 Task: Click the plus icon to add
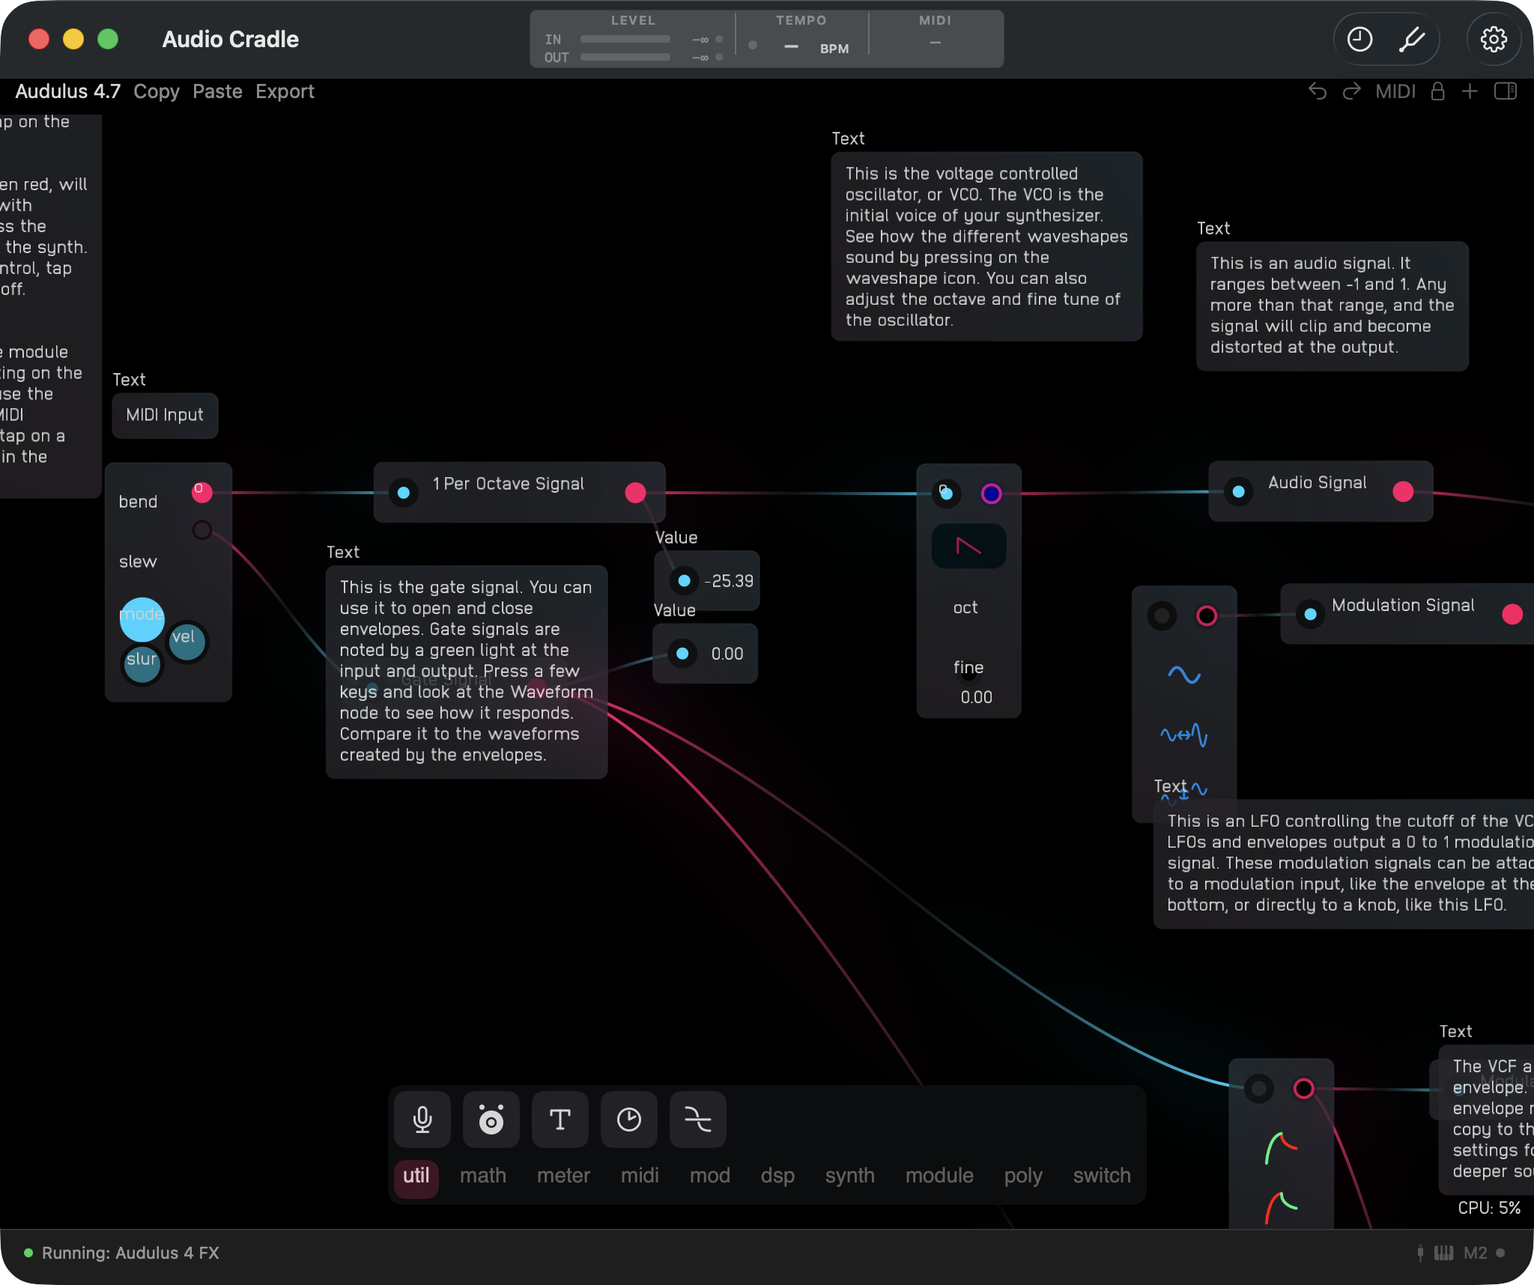tap(1470, 91)
